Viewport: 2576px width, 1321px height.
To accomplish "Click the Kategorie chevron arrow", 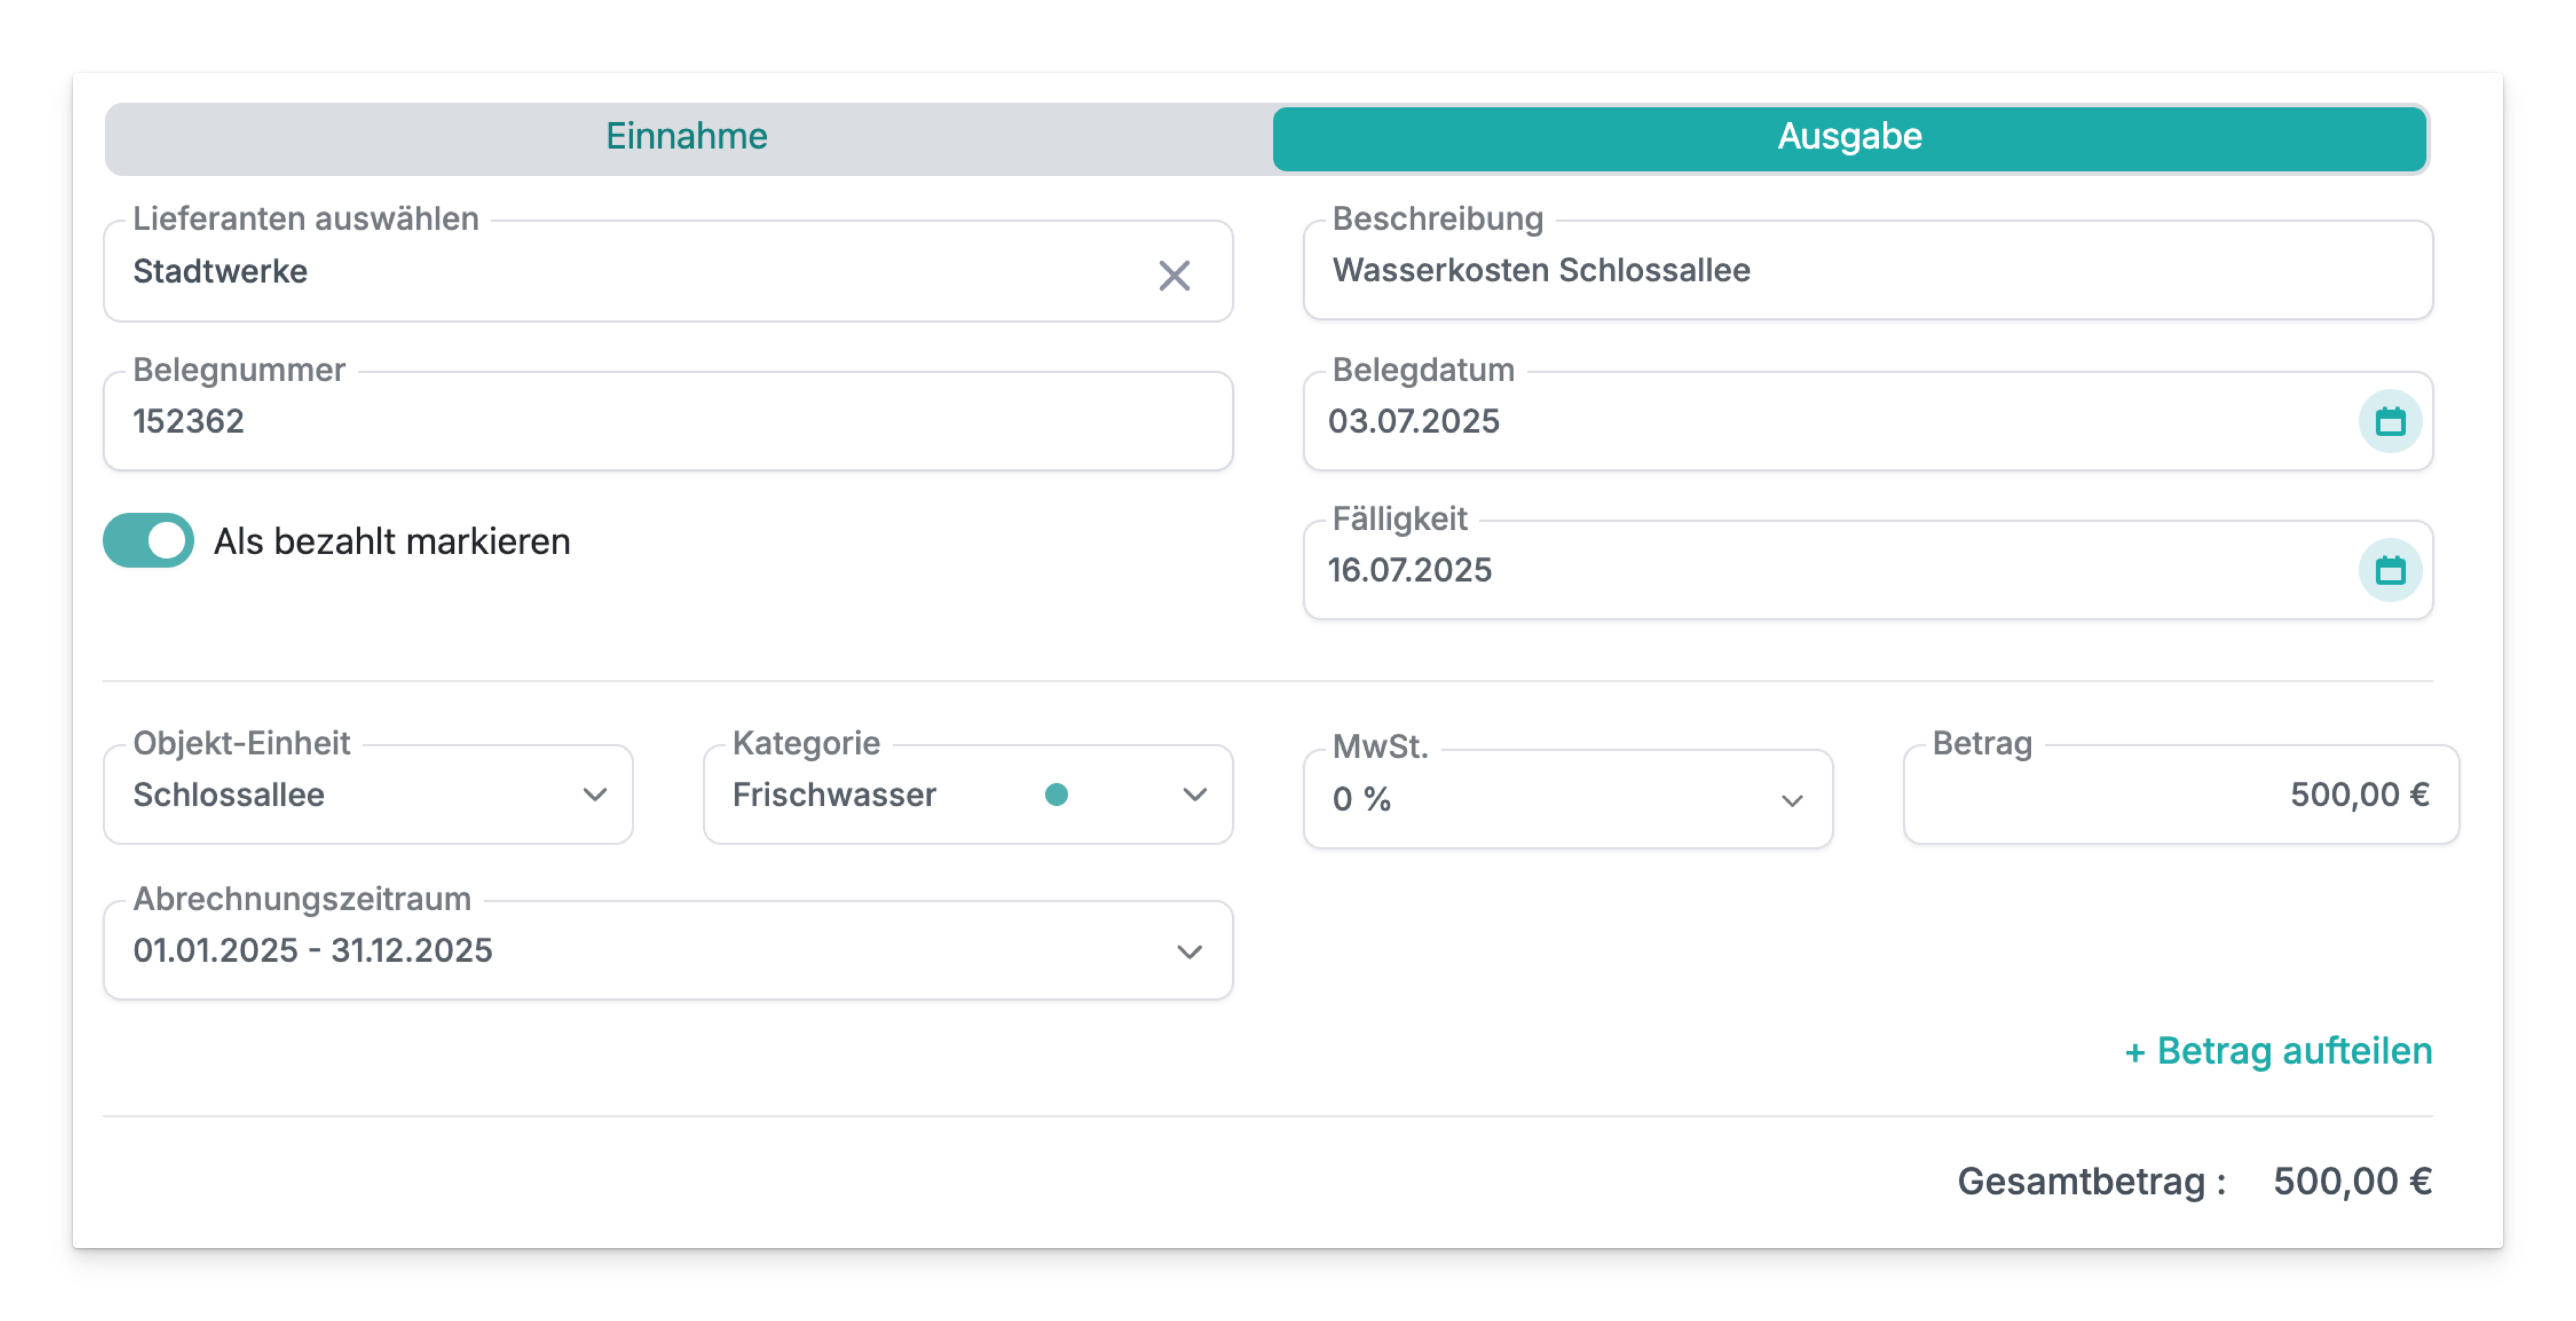I will (1194, 795).
